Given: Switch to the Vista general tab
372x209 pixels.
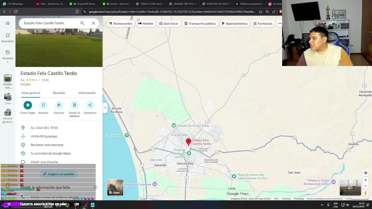Looking at the screenshot, I should pyautogui.click(x=31, y=93).
